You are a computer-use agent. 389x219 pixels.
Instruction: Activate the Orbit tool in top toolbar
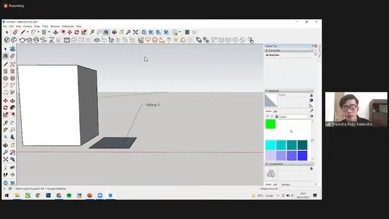114,32
